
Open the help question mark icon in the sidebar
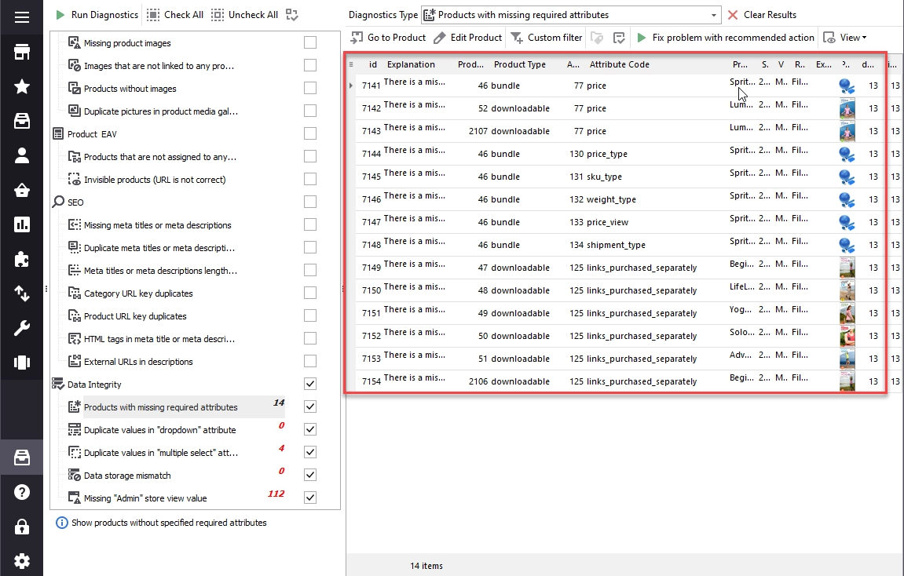[x=22, y=493]
